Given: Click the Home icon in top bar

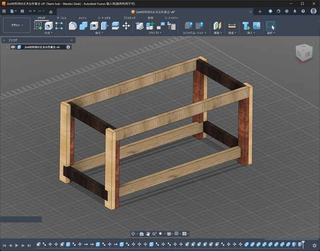Looking at the screenshot, I should [x=51, y=12].
